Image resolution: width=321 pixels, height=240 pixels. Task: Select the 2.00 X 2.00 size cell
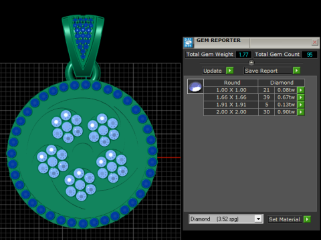pos(231,112)
